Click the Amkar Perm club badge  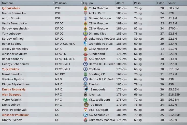coord(85,13)
